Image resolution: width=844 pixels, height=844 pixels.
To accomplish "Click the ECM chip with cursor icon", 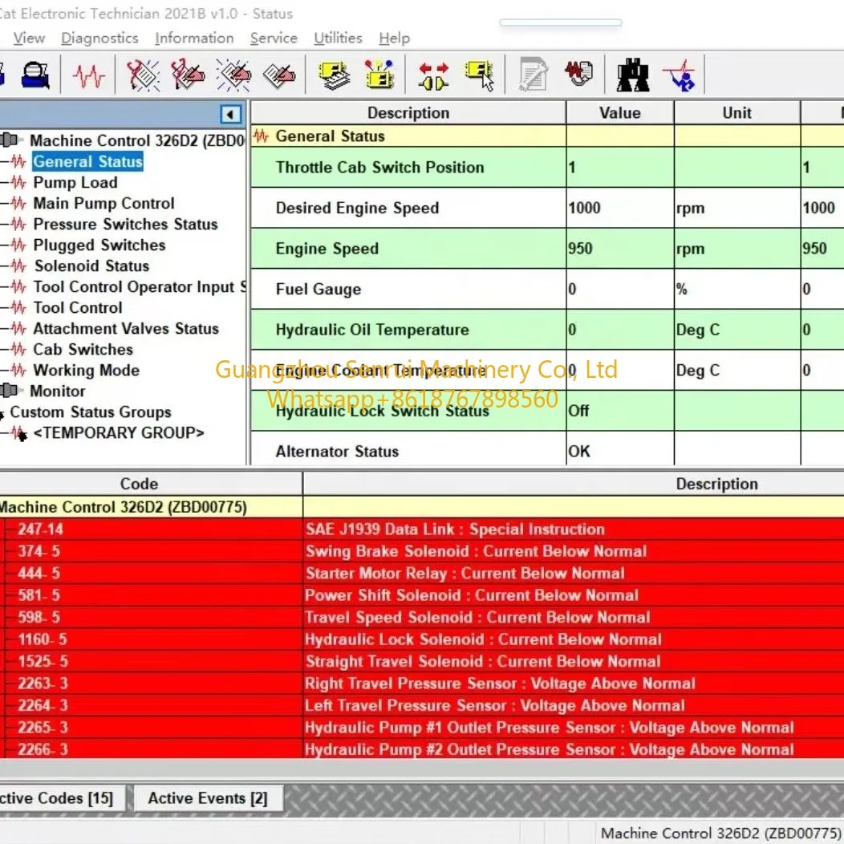I will (x=479, y=75).
